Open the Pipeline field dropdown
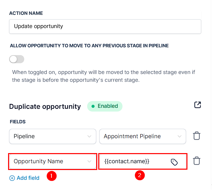212x194 pixels. coord(52,136)
